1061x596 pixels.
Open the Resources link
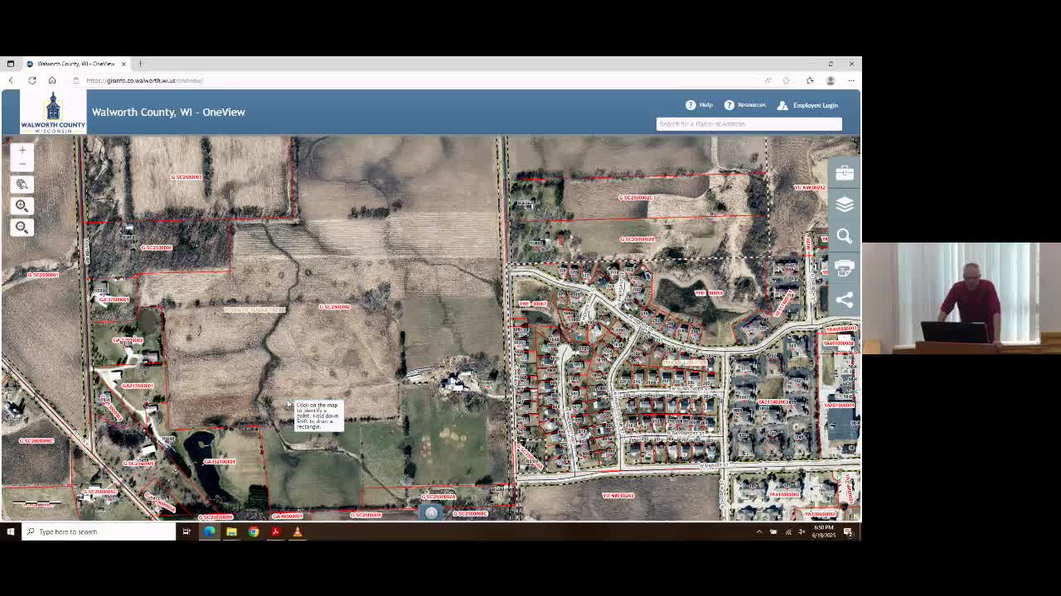(x=746, y=105)
